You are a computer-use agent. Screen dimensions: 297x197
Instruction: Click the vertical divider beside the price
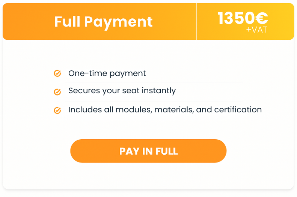click(196, 21)
